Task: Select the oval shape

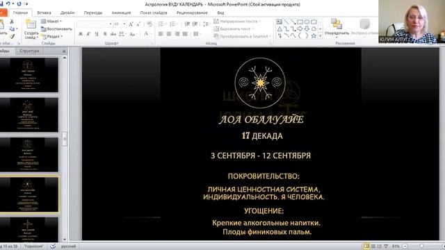Action: click(x=307, y=22)
